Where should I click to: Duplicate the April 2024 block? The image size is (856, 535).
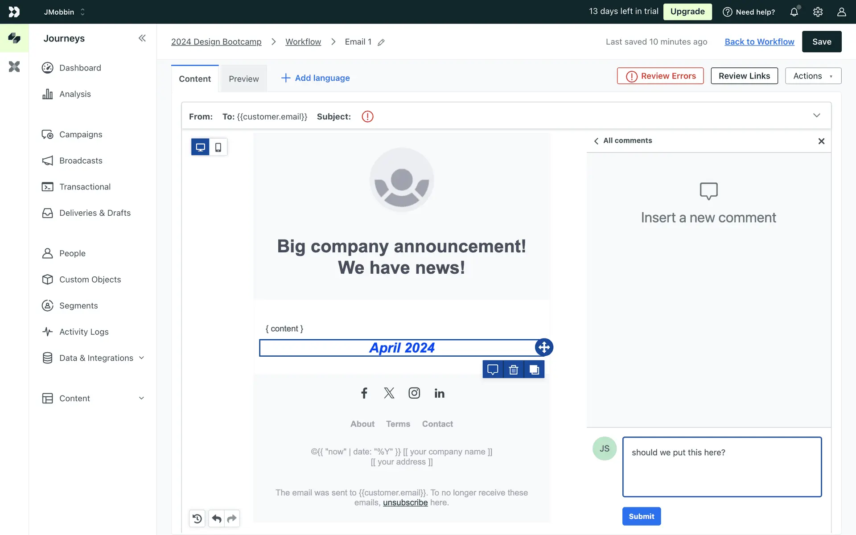point(534,370)
